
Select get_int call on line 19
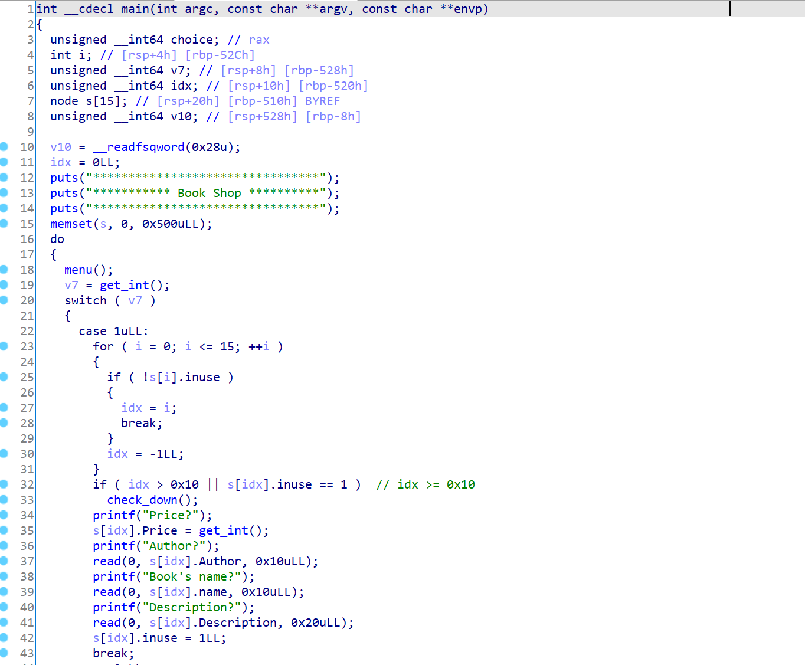(124, 285)
